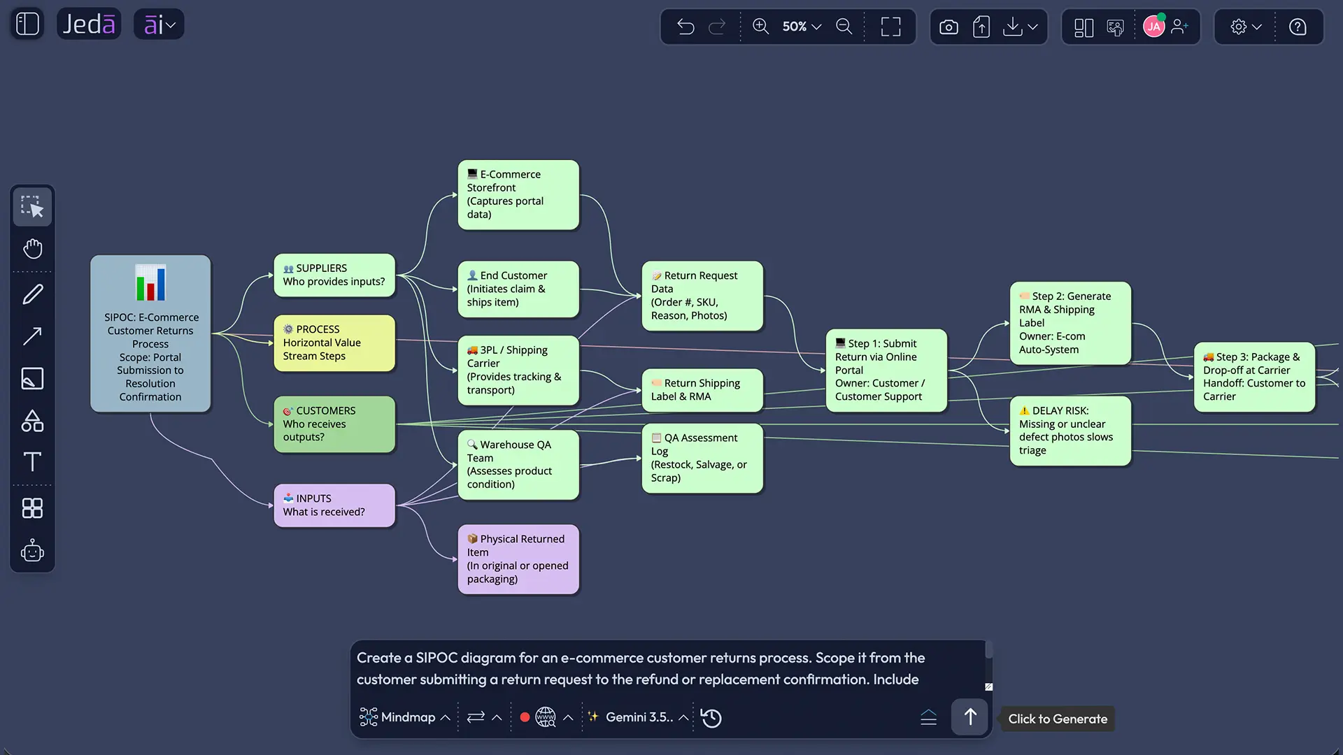
Task: Select the hand pan tool
Action: click(32, 249)
